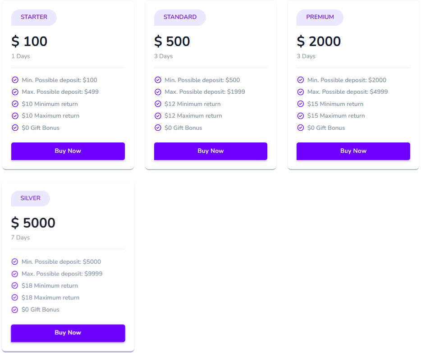
Task: Click check icon beside Starter Min. deposit $100
Action: (x=15, y=80)
